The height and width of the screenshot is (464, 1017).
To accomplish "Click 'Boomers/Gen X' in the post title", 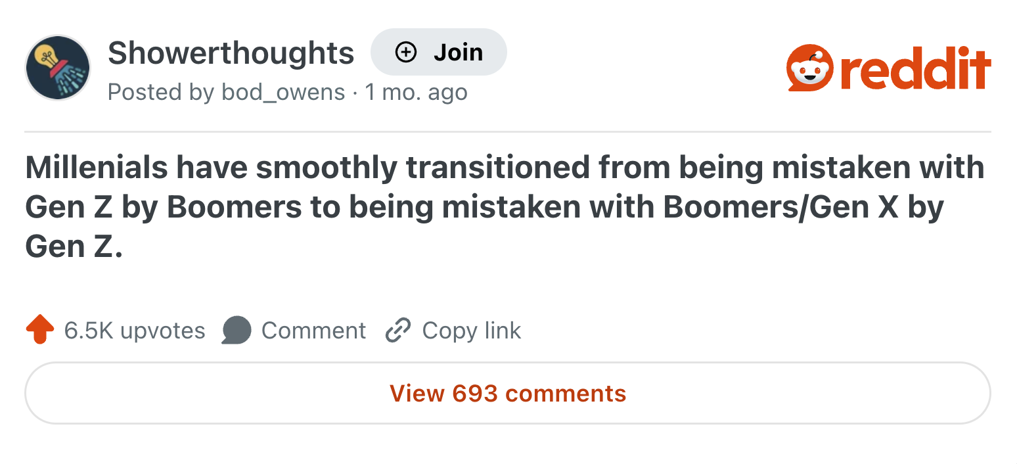I will coord(781,207).
